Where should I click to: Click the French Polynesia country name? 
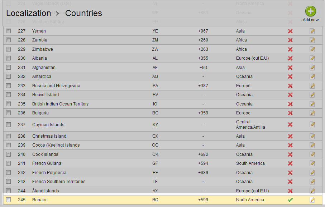point(49,173)
